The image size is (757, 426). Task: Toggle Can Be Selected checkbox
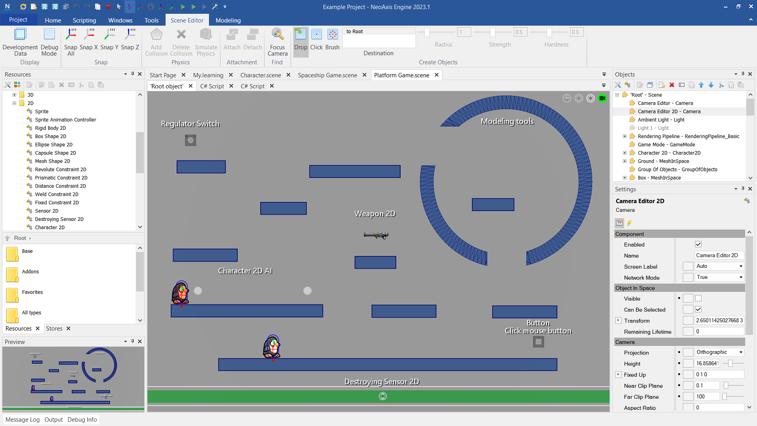(x=698, y=309)
